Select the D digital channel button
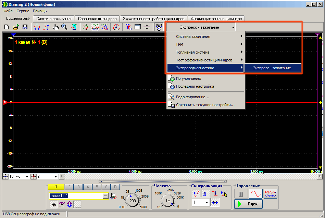The width and height of the screenshot is (325, 218). click(x=115, y=187)
